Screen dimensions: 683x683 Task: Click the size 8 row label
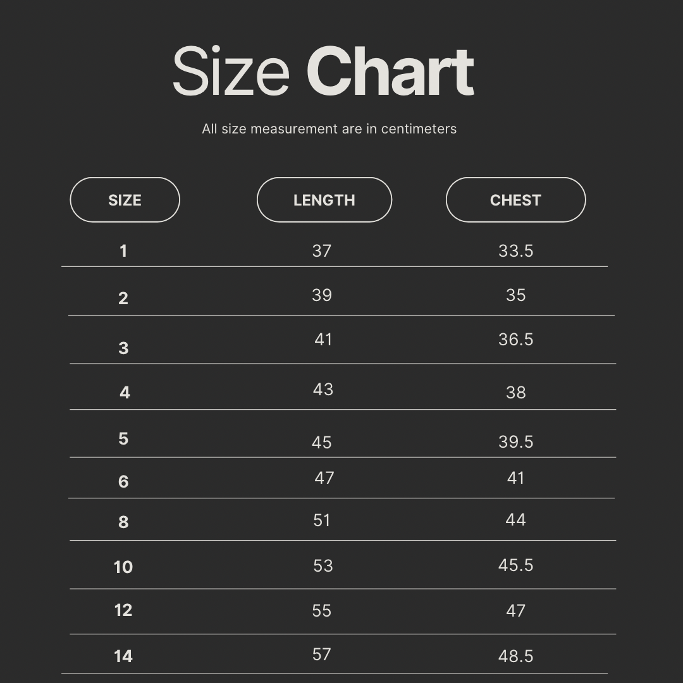[x=123, y=522]
